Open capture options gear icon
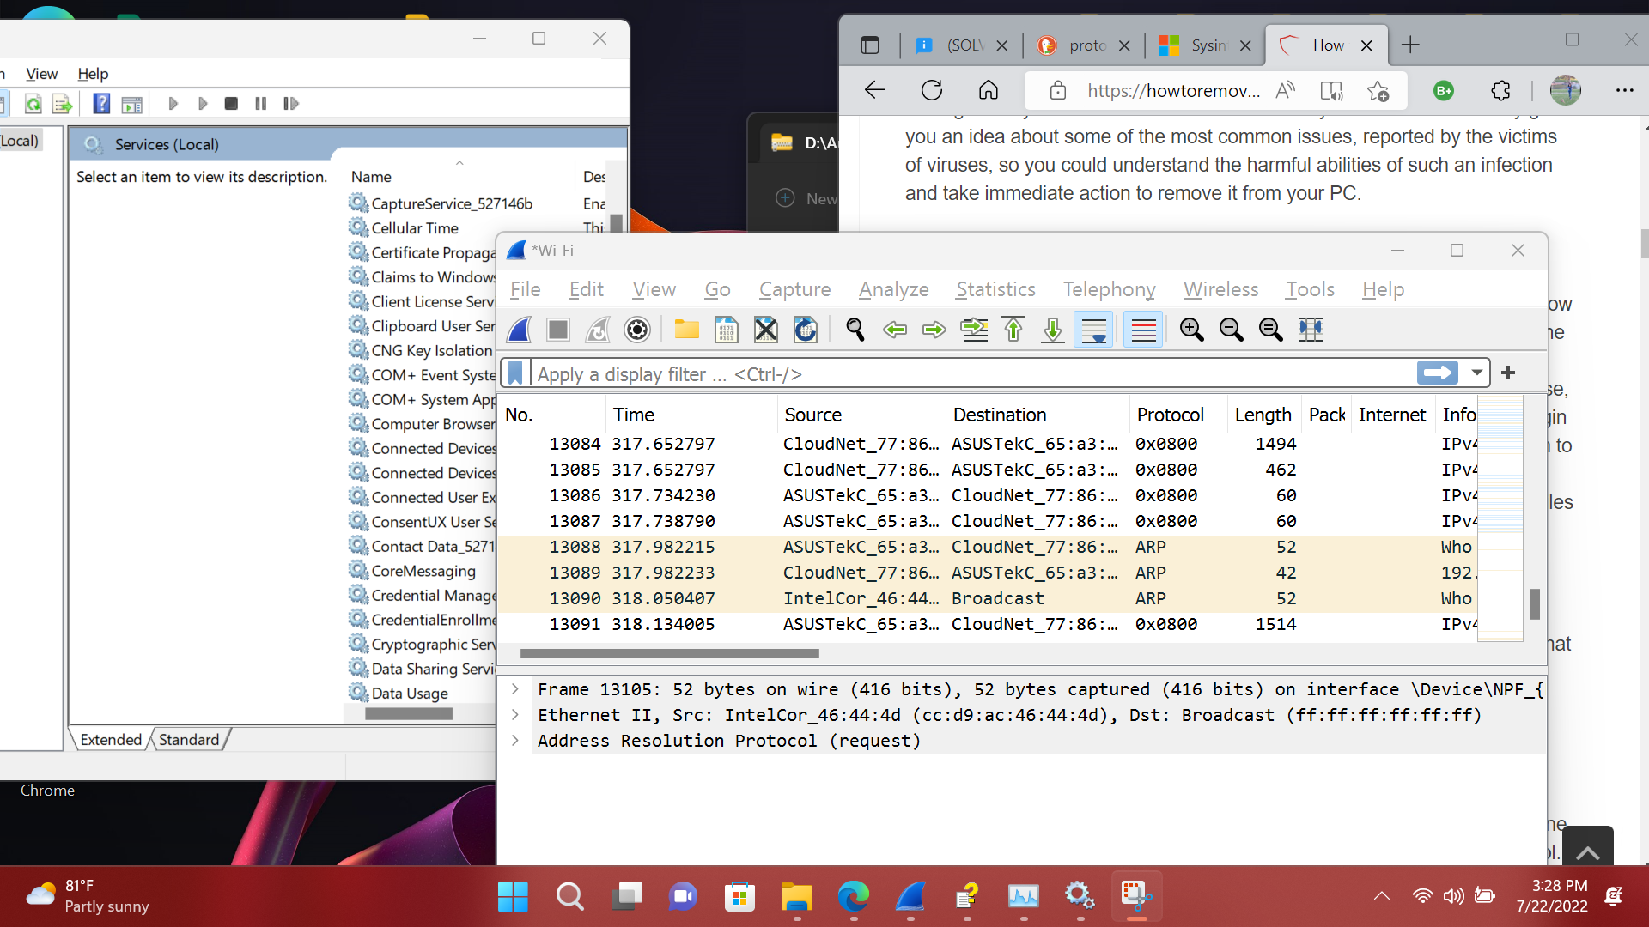This screenshot has width=1649, height=927. point(637,330)
